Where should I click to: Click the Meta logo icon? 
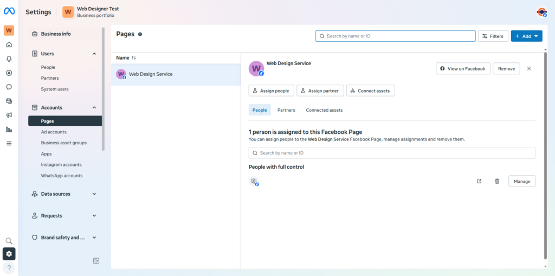(x=9, y=12)
